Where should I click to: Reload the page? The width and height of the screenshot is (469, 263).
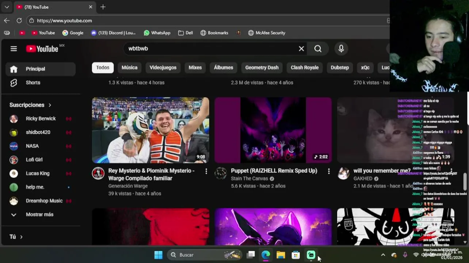coord(19,20)
